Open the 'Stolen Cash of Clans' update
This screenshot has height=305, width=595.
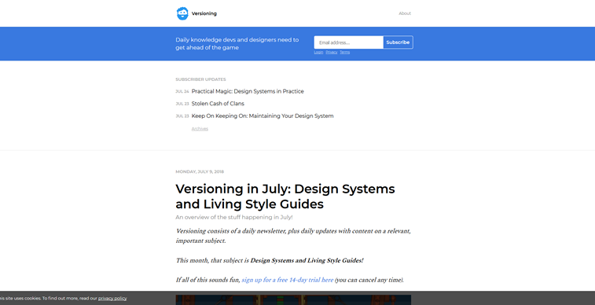pyautogui.click(x=218, y=104)
